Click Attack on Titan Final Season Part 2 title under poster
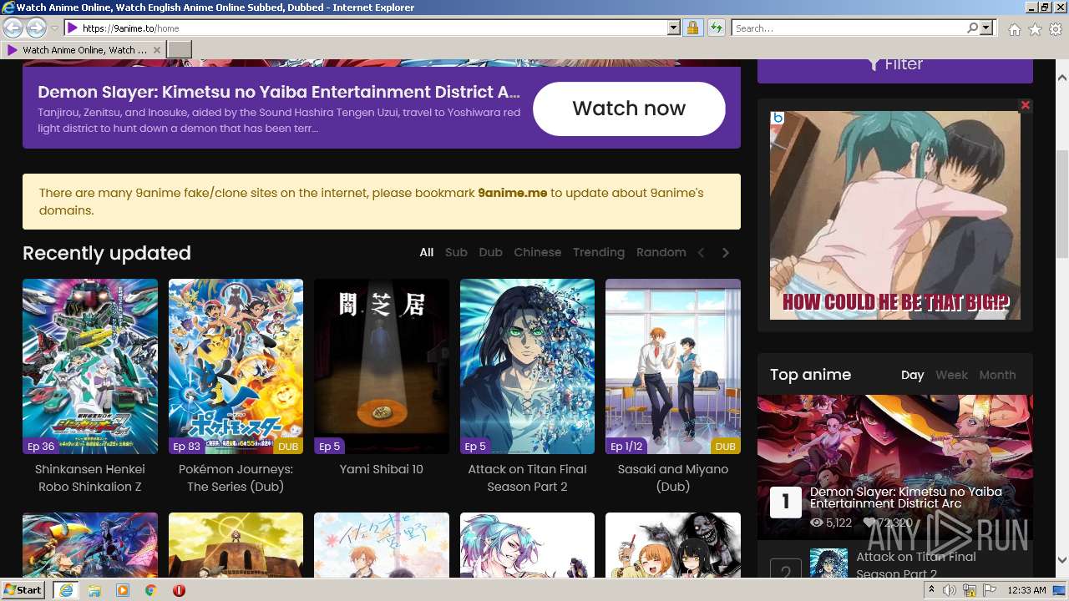This screenshot has width=1069, height=601. point(527,477)
